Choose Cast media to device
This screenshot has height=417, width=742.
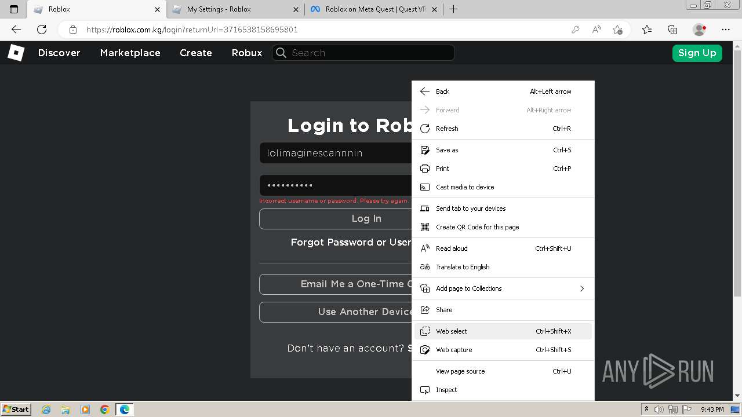click(503, 187)
